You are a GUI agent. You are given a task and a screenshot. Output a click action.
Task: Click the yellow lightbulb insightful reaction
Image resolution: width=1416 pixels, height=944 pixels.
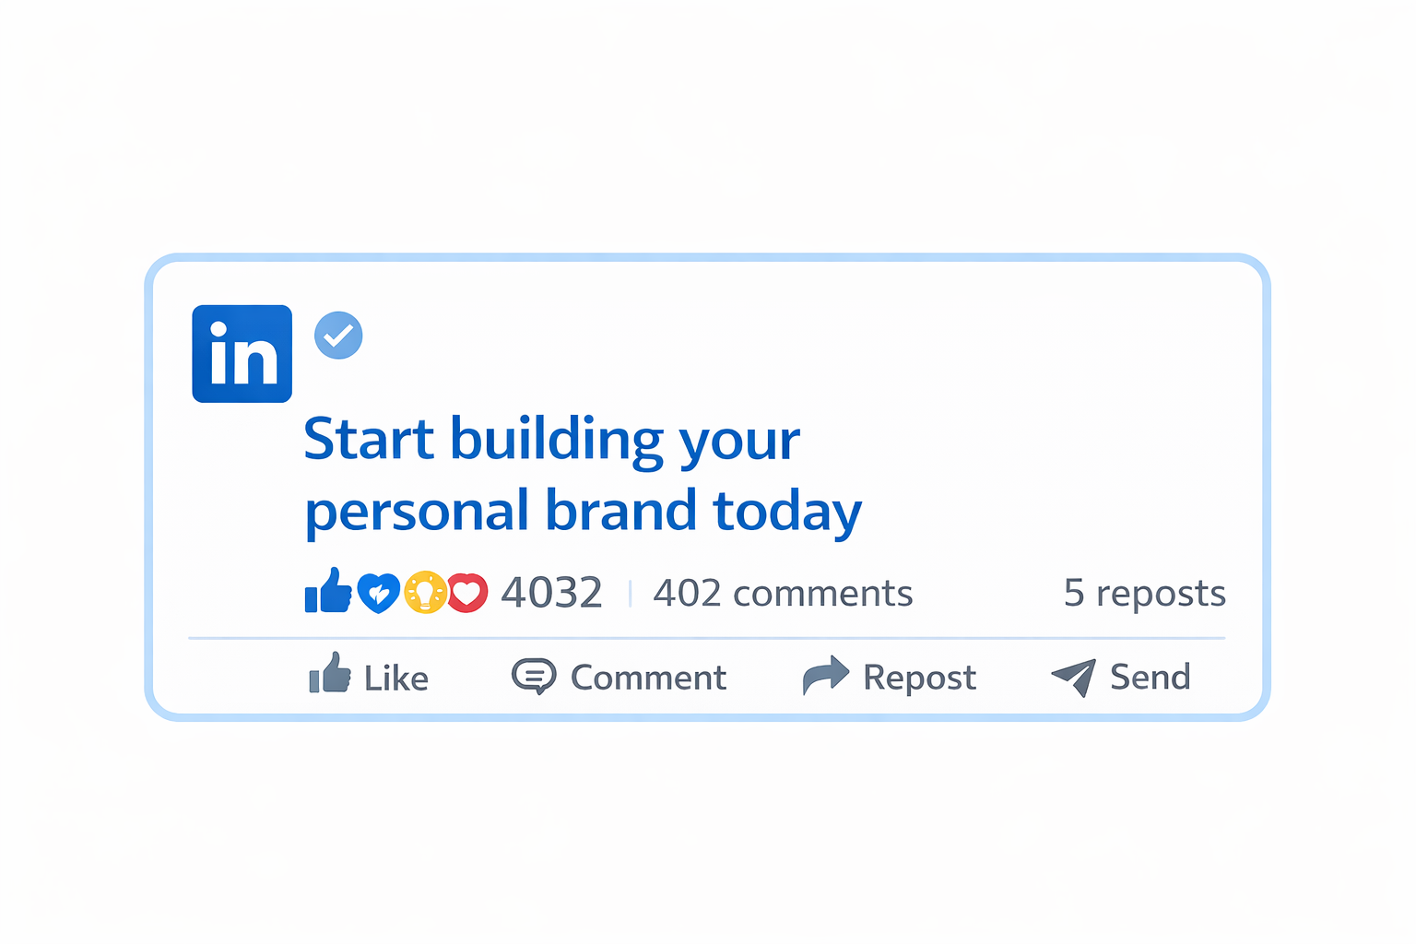pos(425,593)
